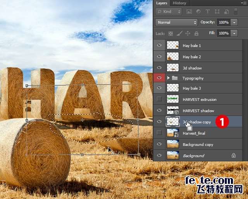
Task: Open the Normal blend mode dropdown
Action: tap(176, 22)
